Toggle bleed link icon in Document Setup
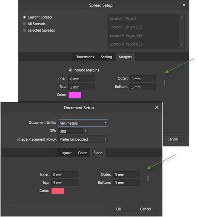The width and height of the screenshot is (198, 217). coord(148,178)
